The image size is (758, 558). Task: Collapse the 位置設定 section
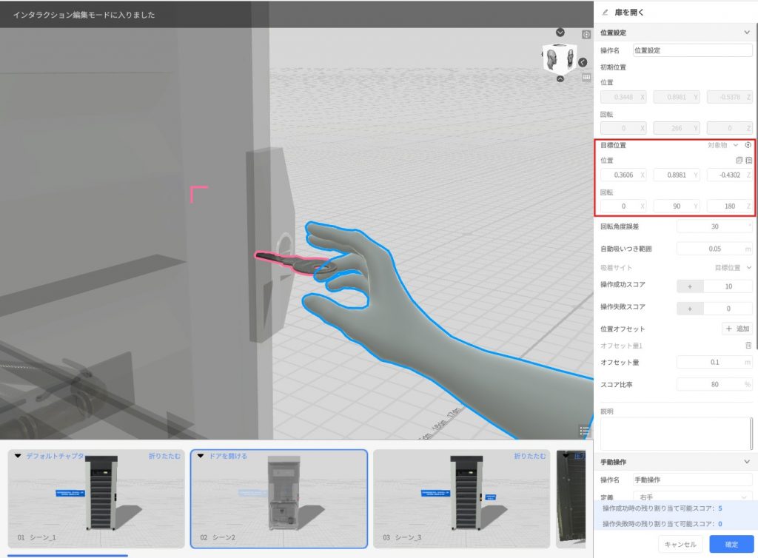click(x=746, y=33)
